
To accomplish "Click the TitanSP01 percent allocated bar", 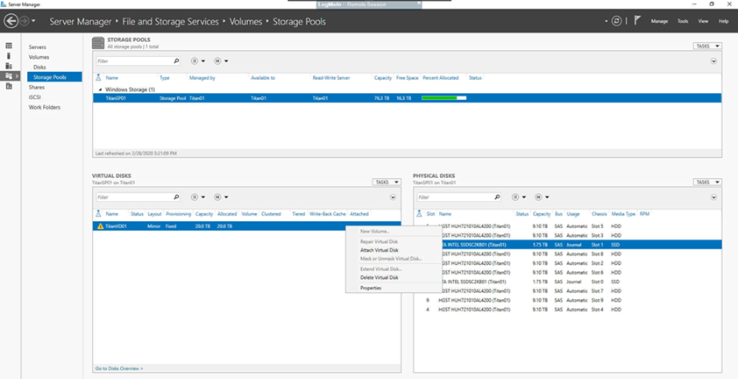I will (444, 98).
